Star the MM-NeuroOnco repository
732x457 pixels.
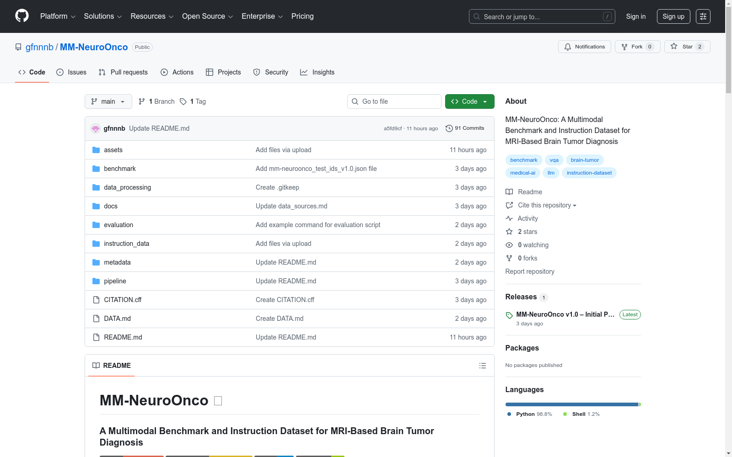pos(687,47)
